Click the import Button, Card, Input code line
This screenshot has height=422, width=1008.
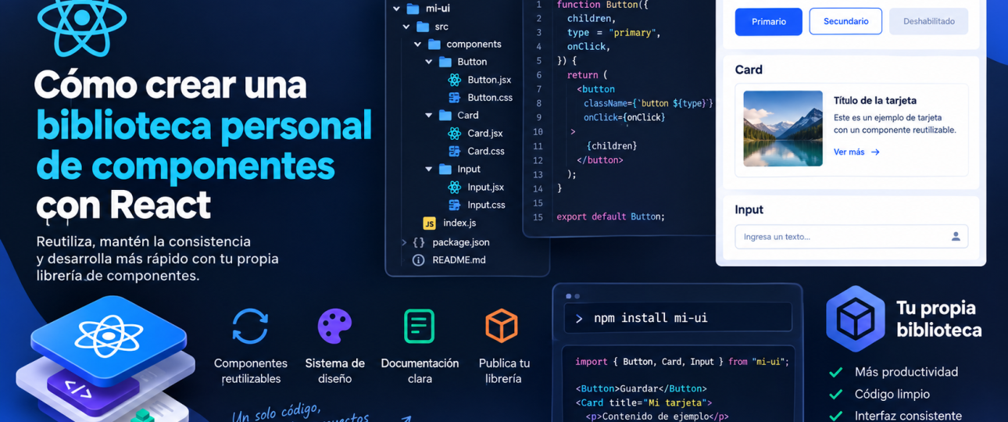[682, 362]
